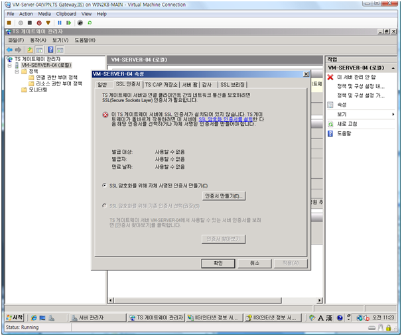This screenshot has height=336, width=402.
Task: Open the Action menu of VM Connection
Action: [26, 14]
